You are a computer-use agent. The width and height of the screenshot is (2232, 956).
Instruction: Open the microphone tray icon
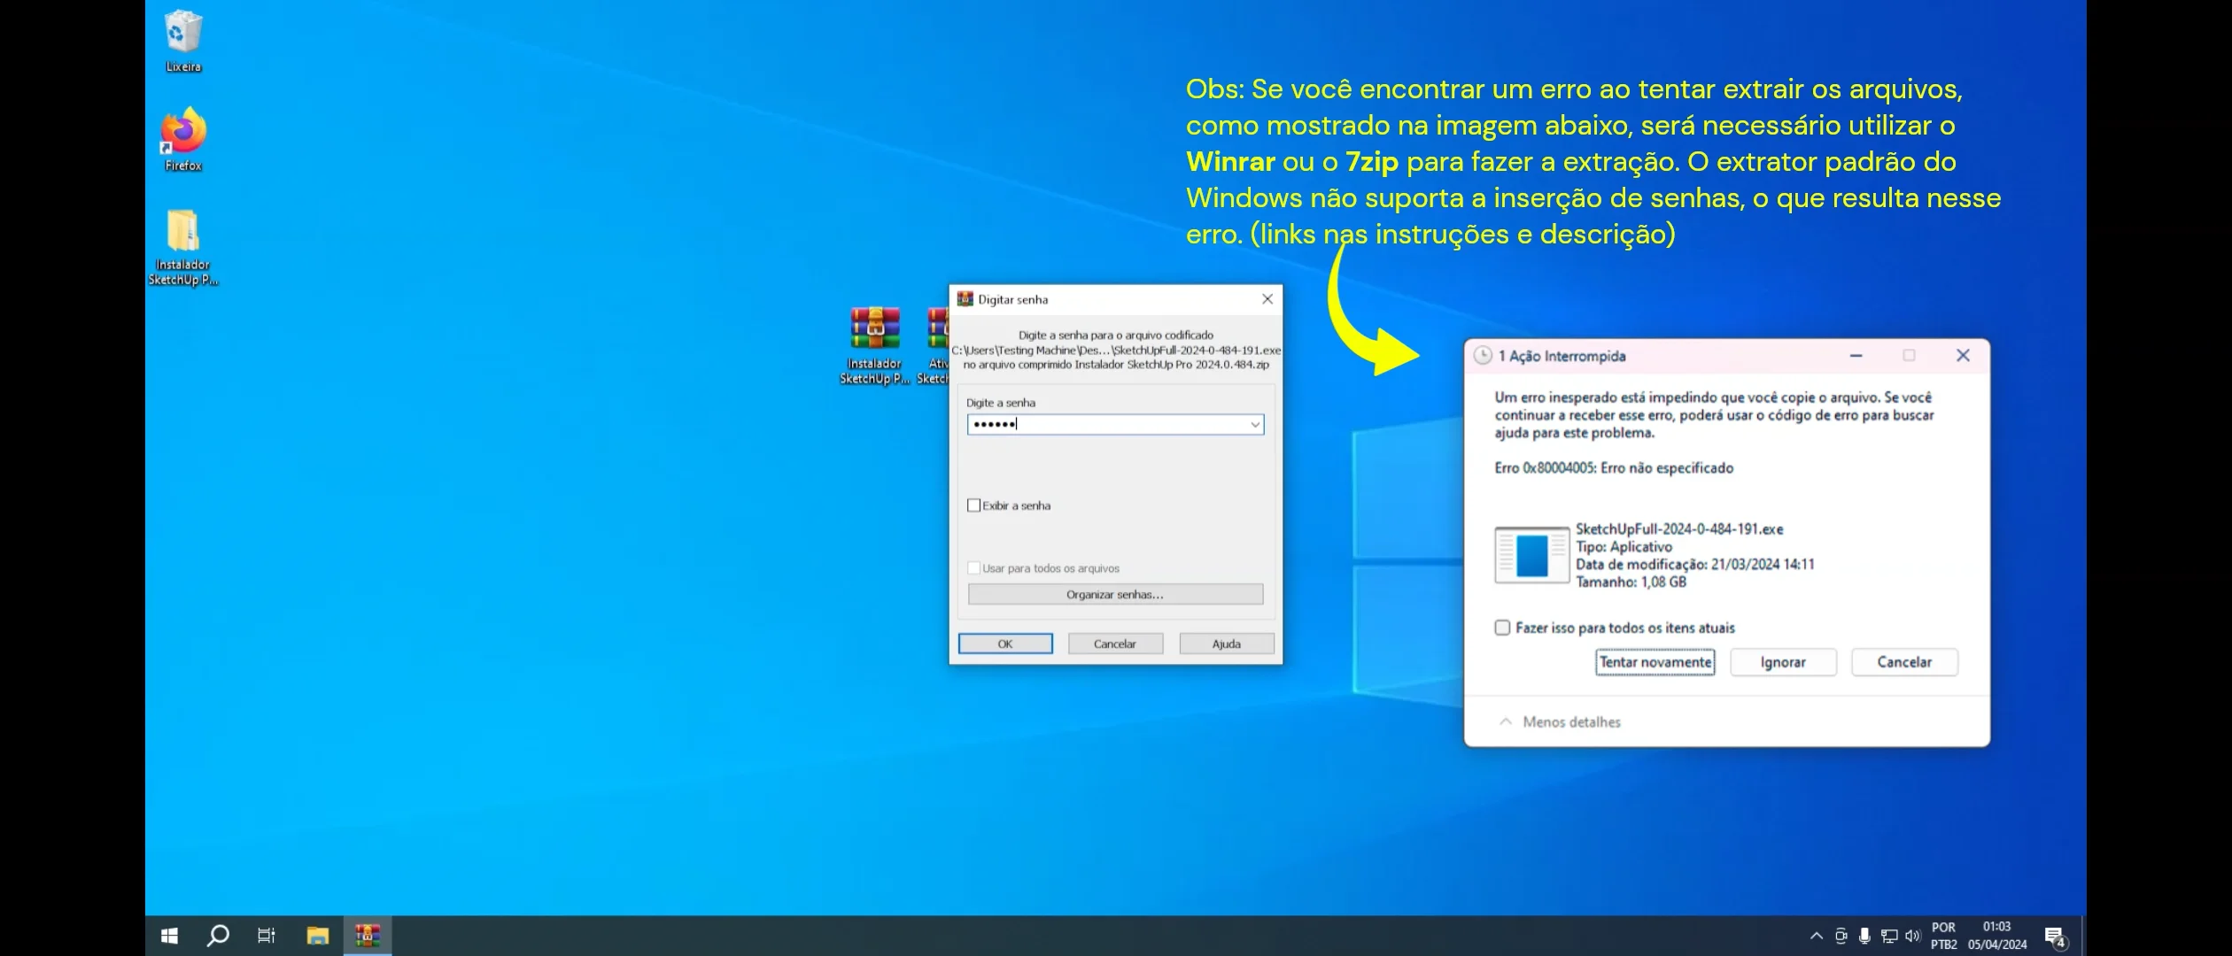pyautogui.click(x=1864, y=936)
